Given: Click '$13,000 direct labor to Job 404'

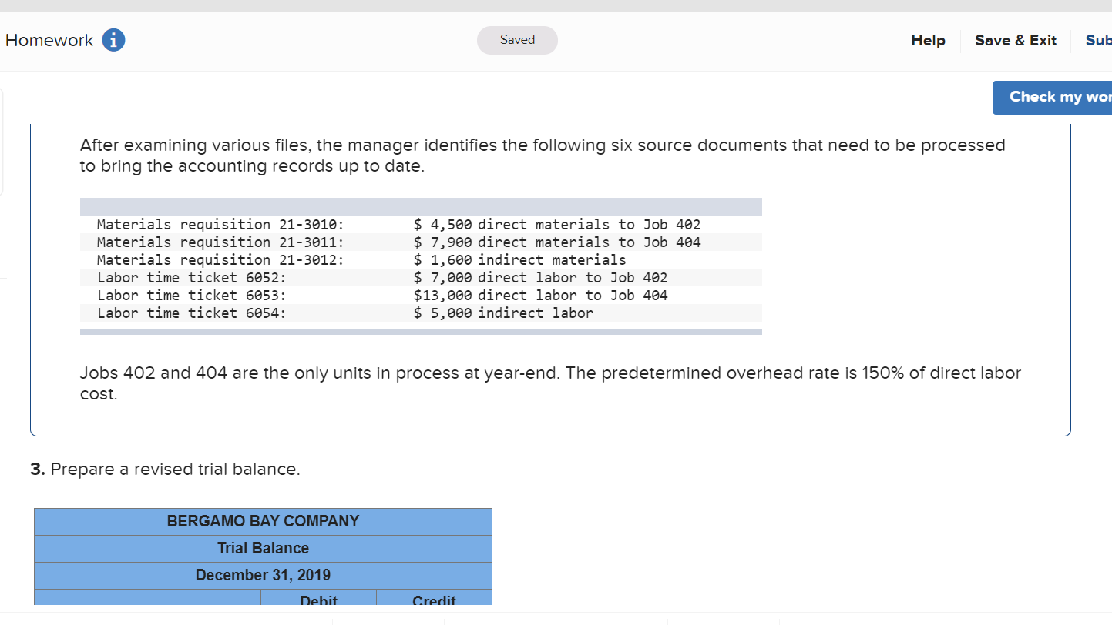Looking at the screenshot, I should (541, 296).
